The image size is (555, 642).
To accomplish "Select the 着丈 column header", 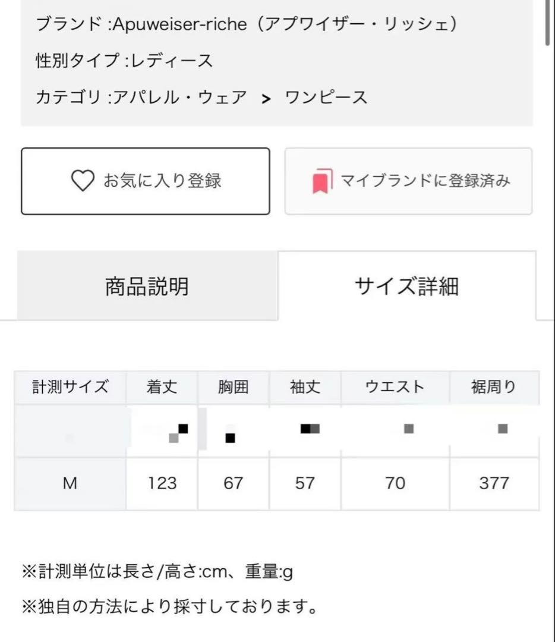I will click(x=161, y=387).
